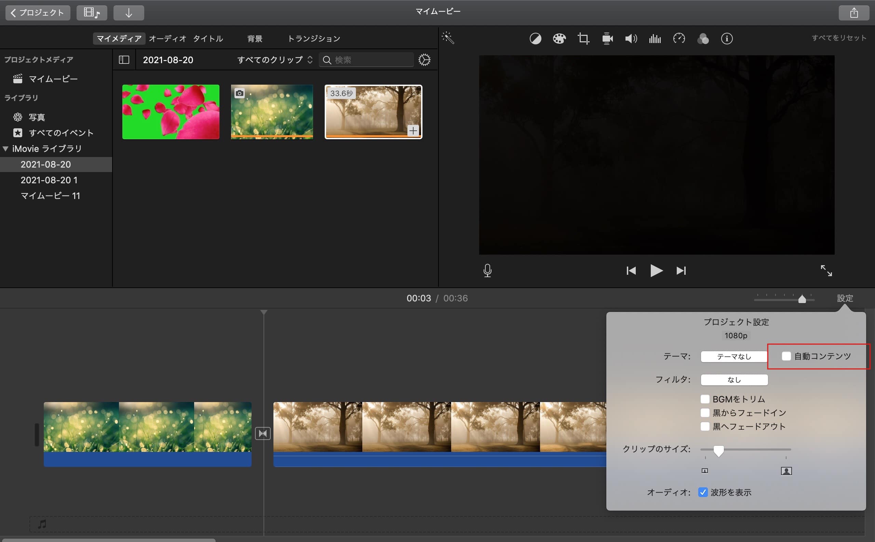This screenshot has height=542, width=875.
Task: Open the noise reduction equalizer tool
Action: pyautogui.click(x=655, y=38)
